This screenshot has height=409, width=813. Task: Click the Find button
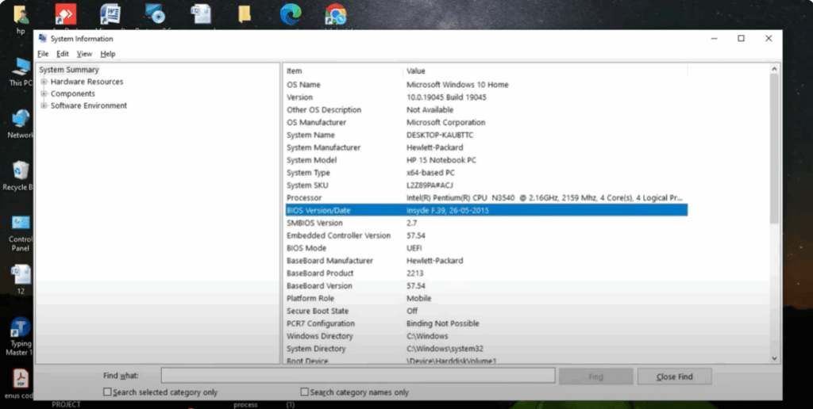pyautogui.click(x=595, y=377)
